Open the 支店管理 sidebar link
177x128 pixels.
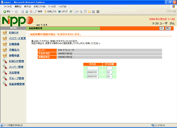point(14,73)
